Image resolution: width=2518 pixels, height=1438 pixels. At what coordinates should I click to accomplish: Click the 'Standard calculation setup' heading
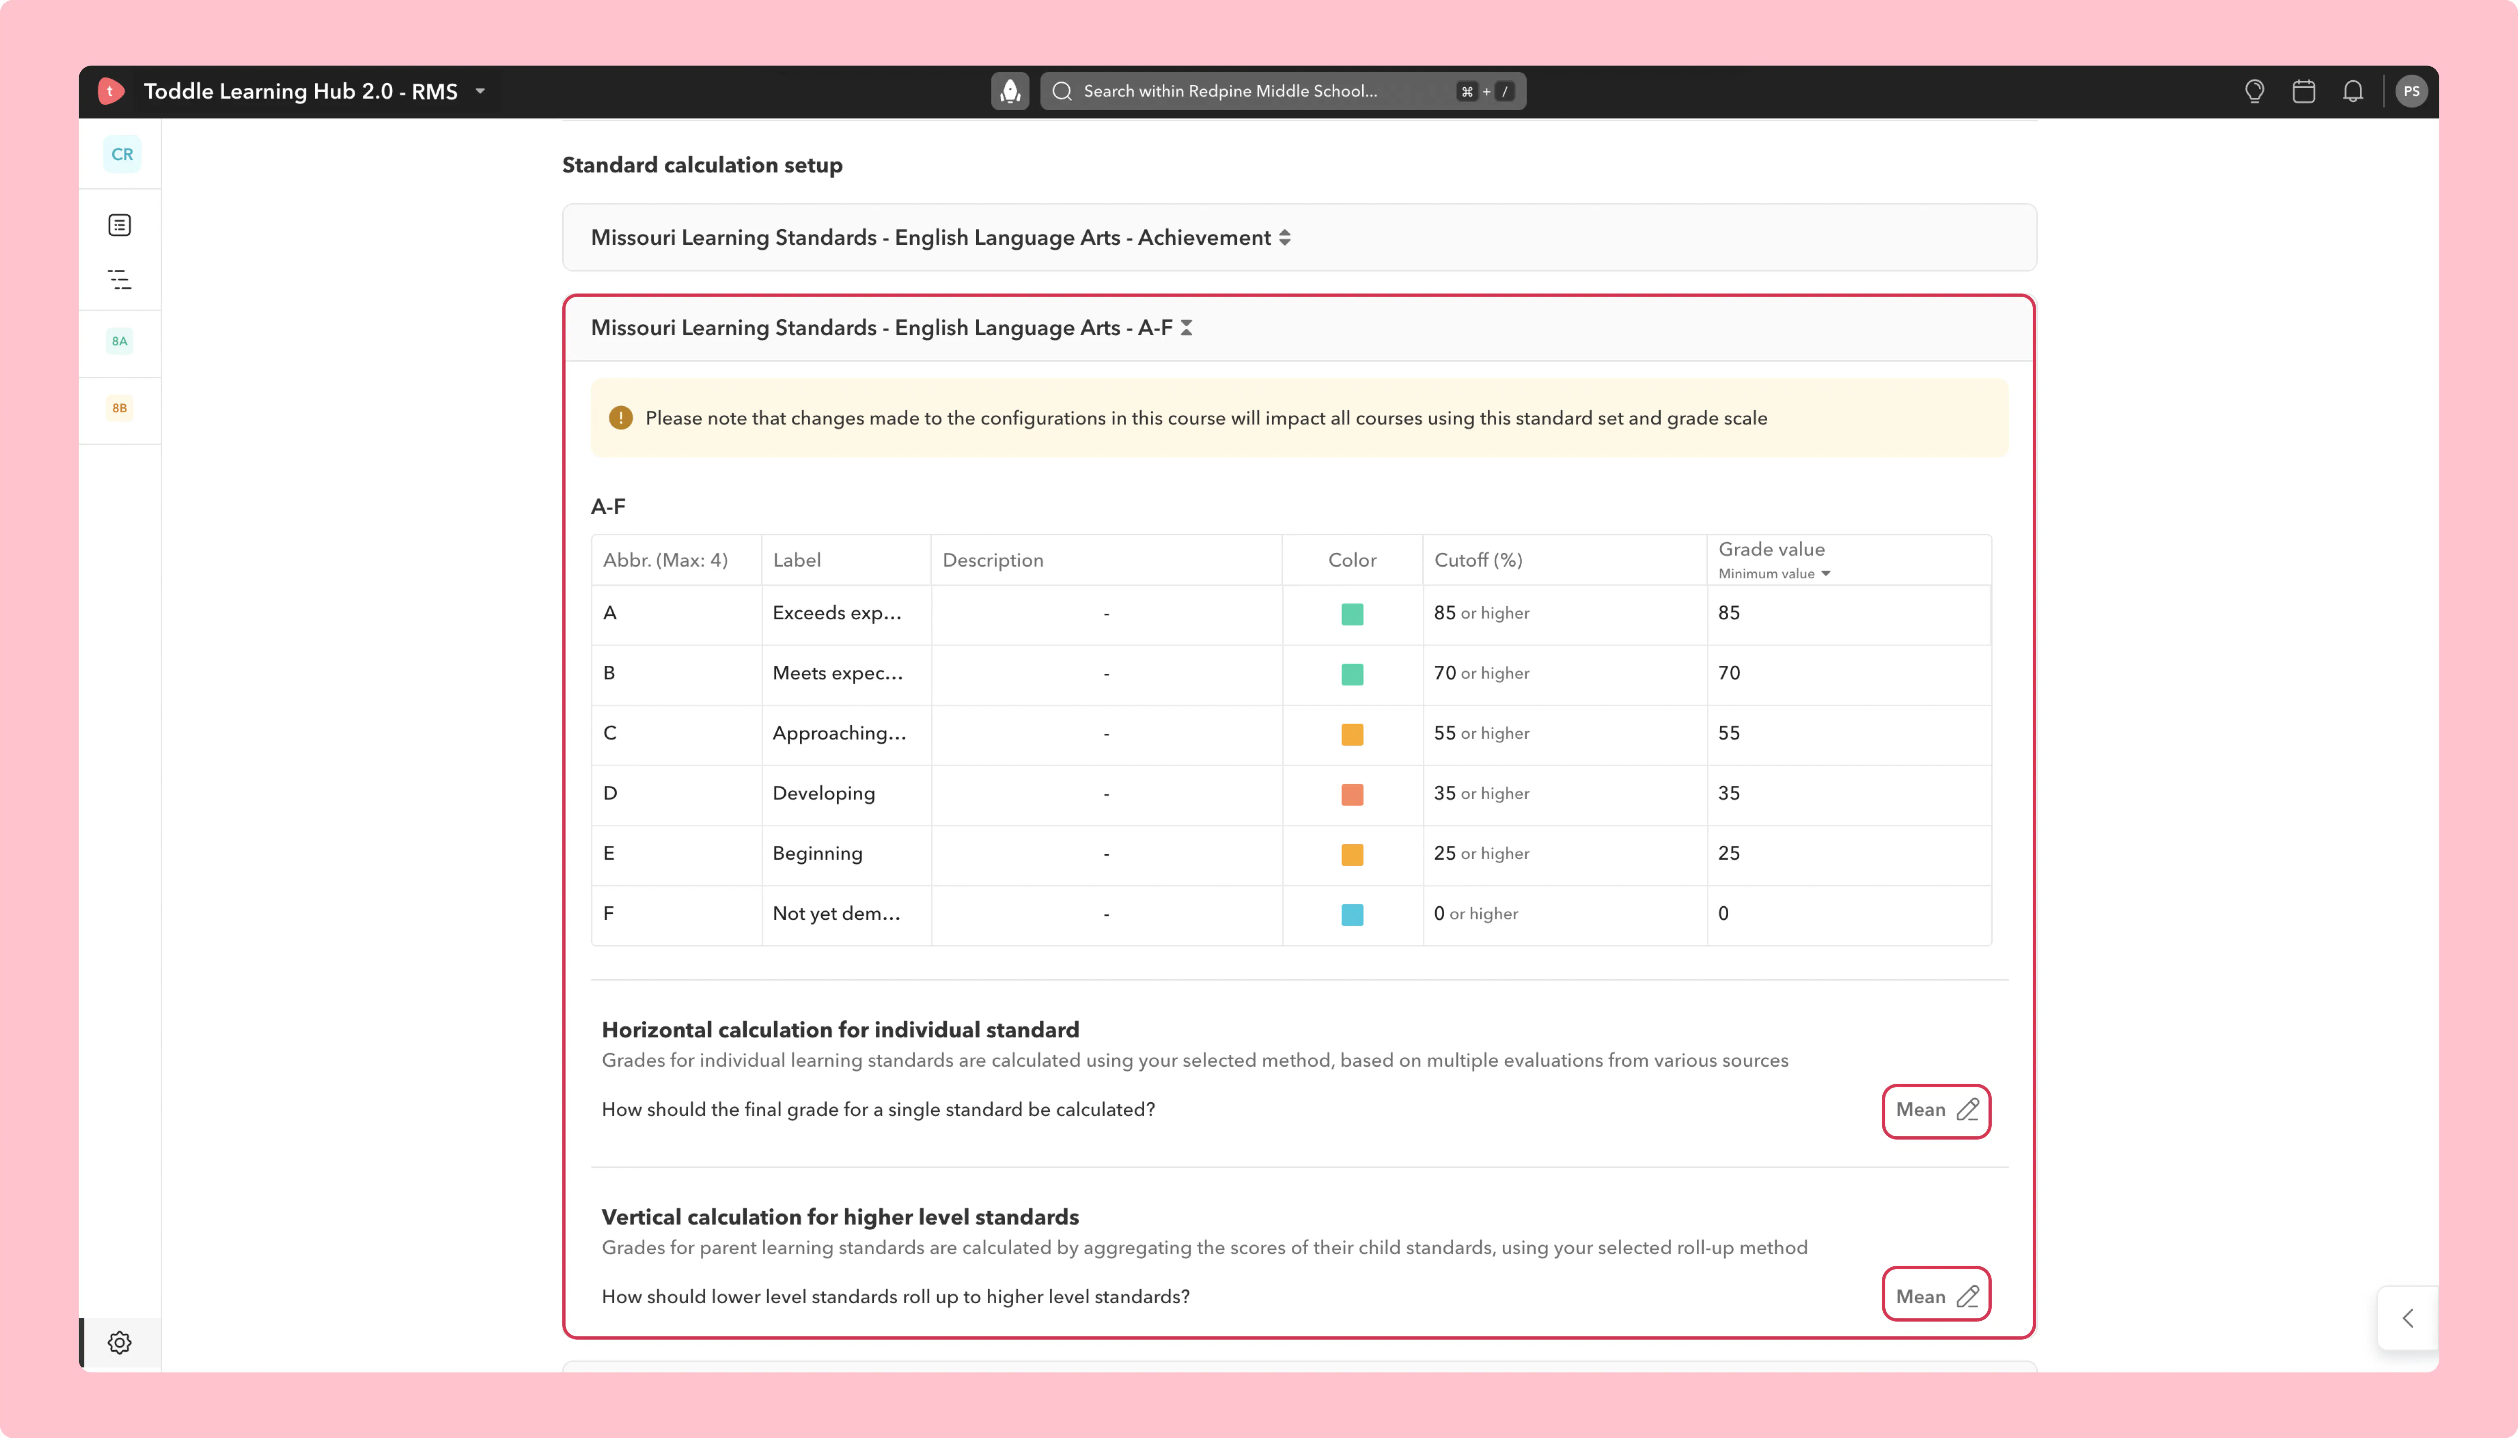coord(702,165)
